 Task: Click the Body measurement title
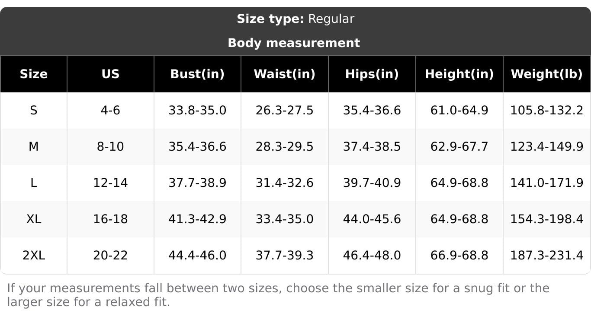[x=294, y=43]
